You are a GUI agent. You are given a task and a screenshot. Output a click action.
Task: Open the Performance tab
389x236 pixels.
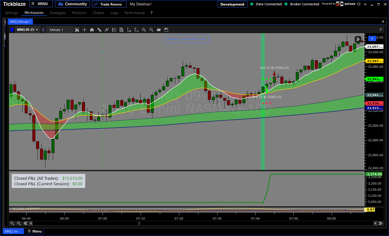(x=134, y=13)
